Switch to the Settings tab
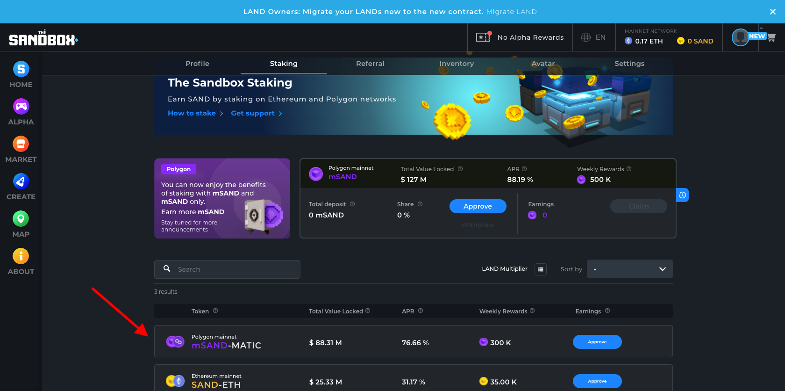 pos(629,64)
